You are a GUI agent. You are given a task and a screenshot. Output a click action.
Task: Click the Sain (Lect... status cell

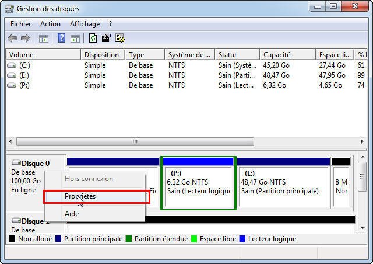(236, 85)
